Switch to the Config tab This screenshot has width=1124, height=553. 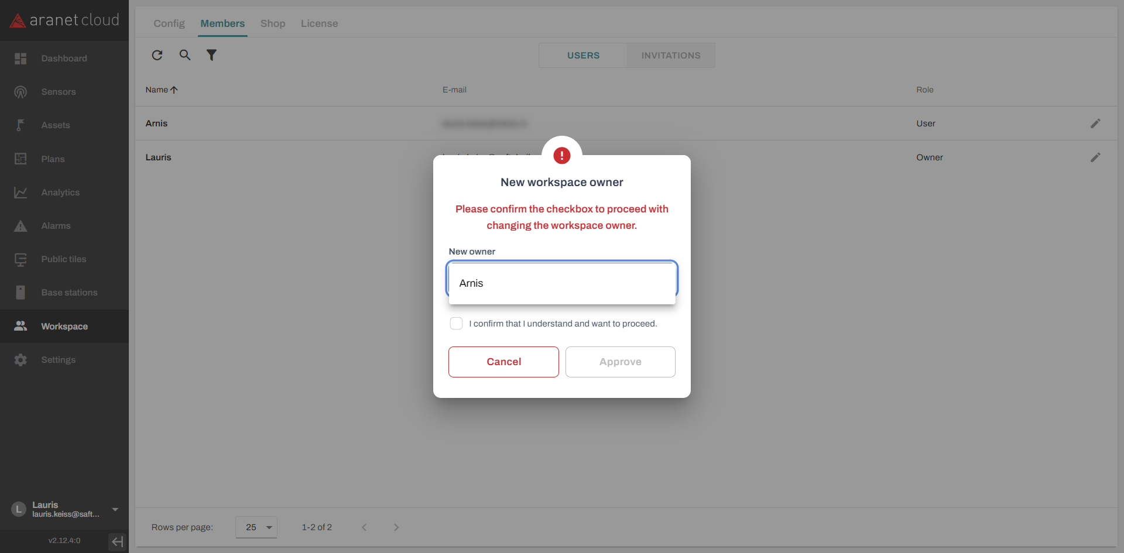(169, 23)
